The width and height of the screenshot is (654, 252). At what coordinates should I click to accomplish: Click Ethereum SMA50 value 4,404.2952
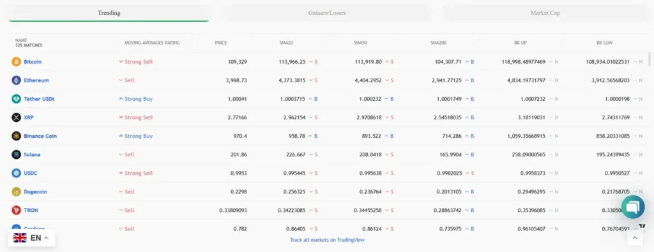tap(367, 80)
